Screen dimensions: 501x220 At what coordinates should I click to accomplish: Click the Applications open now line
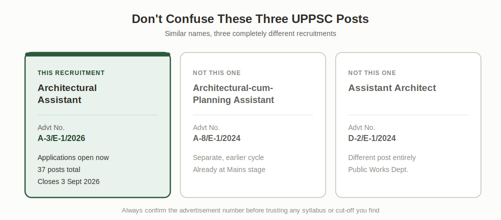coord(73,158)
